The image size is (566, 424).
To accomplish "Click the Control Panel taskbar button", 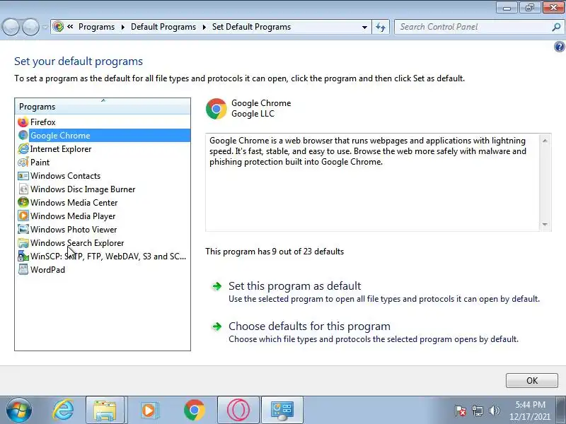I will pyautogui.click(x=282, y=410).
